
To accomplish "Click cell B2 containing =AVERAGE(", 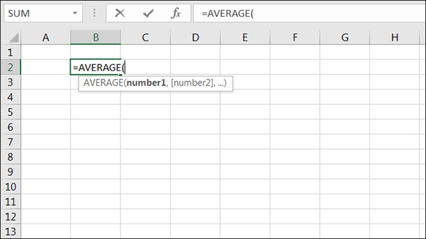I will click(96, 68).
